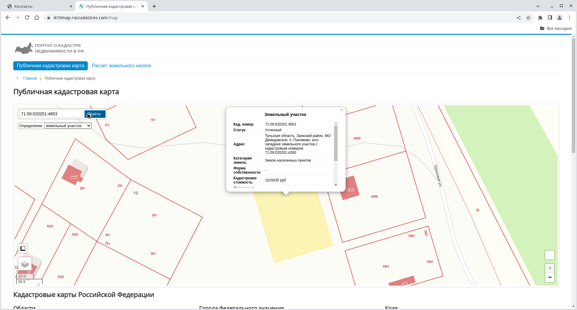Click the 'Главная' breadcrumb link
This screenshot has height=310, width=577.
tap(30, 78)
